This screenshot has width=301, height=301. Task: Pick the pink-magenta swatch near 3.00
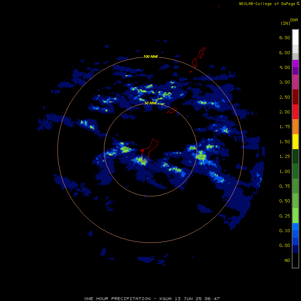click(295, 82)
